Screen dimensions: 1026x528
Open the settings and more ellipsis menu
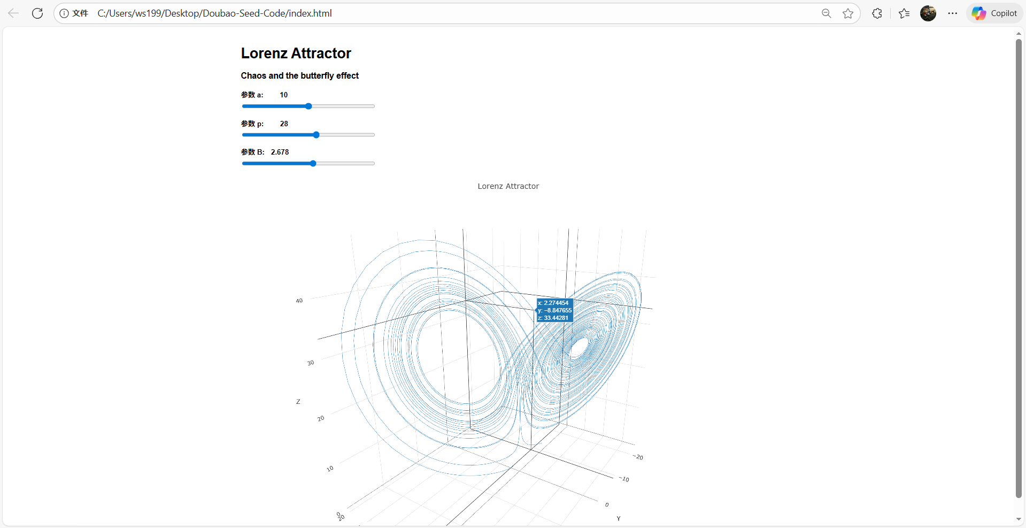(953, 13)
